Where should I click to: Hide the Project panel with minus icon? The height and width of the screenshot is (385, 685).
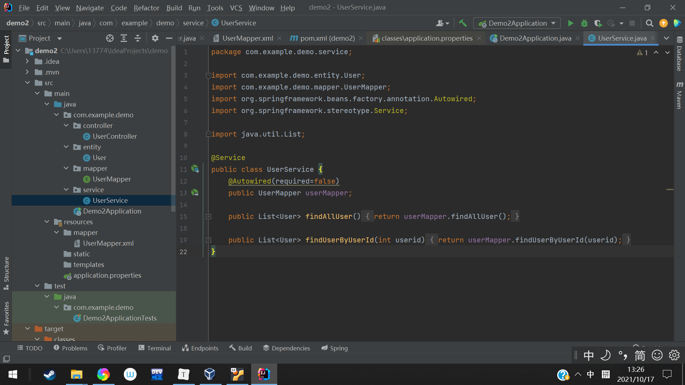[169, 38]
